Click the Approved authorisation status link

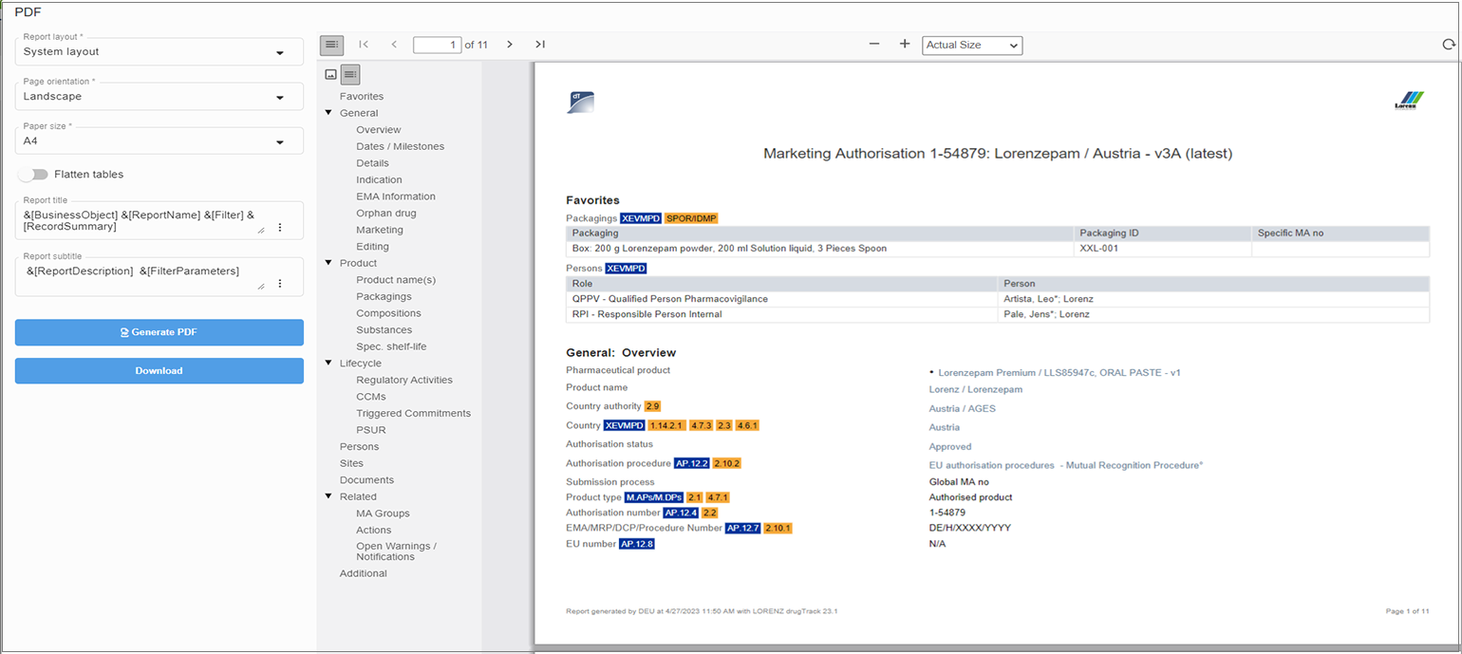(x=950, y=446)
